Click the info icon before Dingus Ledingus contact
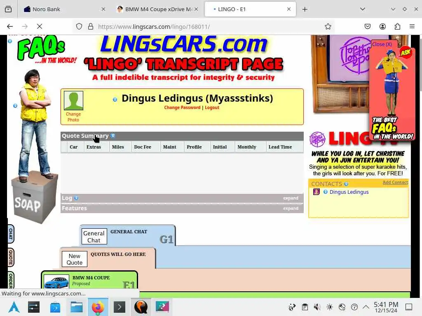This screenshot has width=422, height=316. click(x=326, y=192)
